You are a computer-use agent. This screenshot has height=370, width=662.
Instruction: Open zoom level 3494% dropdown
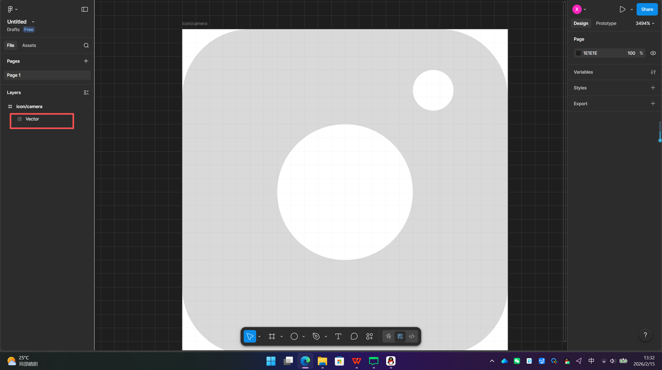[645, 23]
